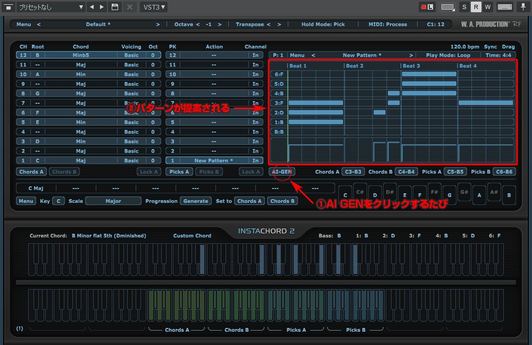
Task: Switch to the Chords A tab under chord list
Action: (x=31, y=172)
